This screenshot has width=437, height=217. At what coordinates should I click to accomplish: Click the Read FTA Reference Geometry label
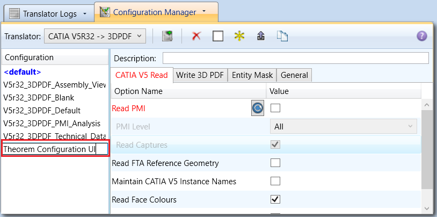pyautogui.click(x=165, y=163)
